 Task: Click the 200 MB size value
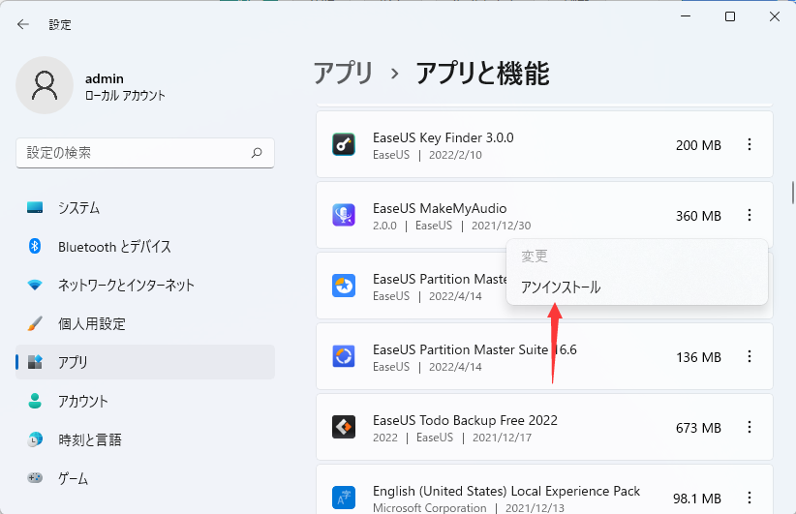pos(698,145)
